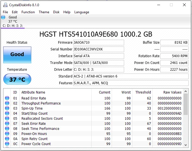Viewport: 192px width, 151px height.
Task: Select the Power Cycle Count attribute name
Action: pos(36,144)
